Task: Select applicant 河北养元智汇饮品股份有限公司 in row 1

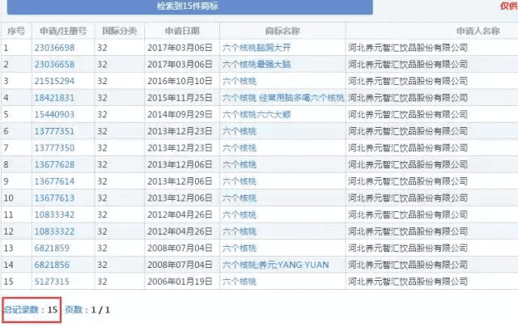Action: 408,48
